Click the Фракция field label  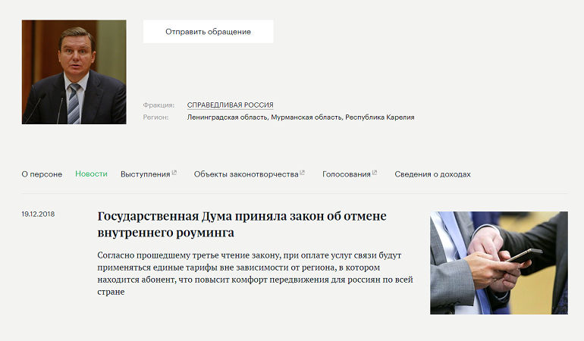[x=159, y=105]
